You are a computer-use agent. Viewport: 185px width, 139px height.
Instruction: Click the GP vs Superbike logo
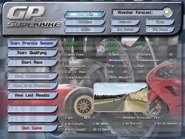click(34, 17)
